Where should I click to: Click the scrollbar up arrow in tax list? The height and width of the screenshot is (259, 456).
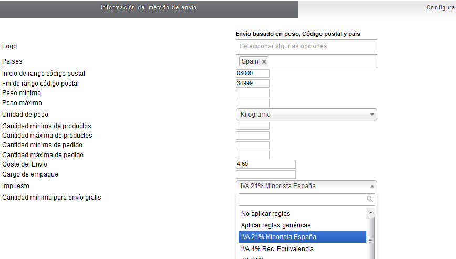click(371, 212)
